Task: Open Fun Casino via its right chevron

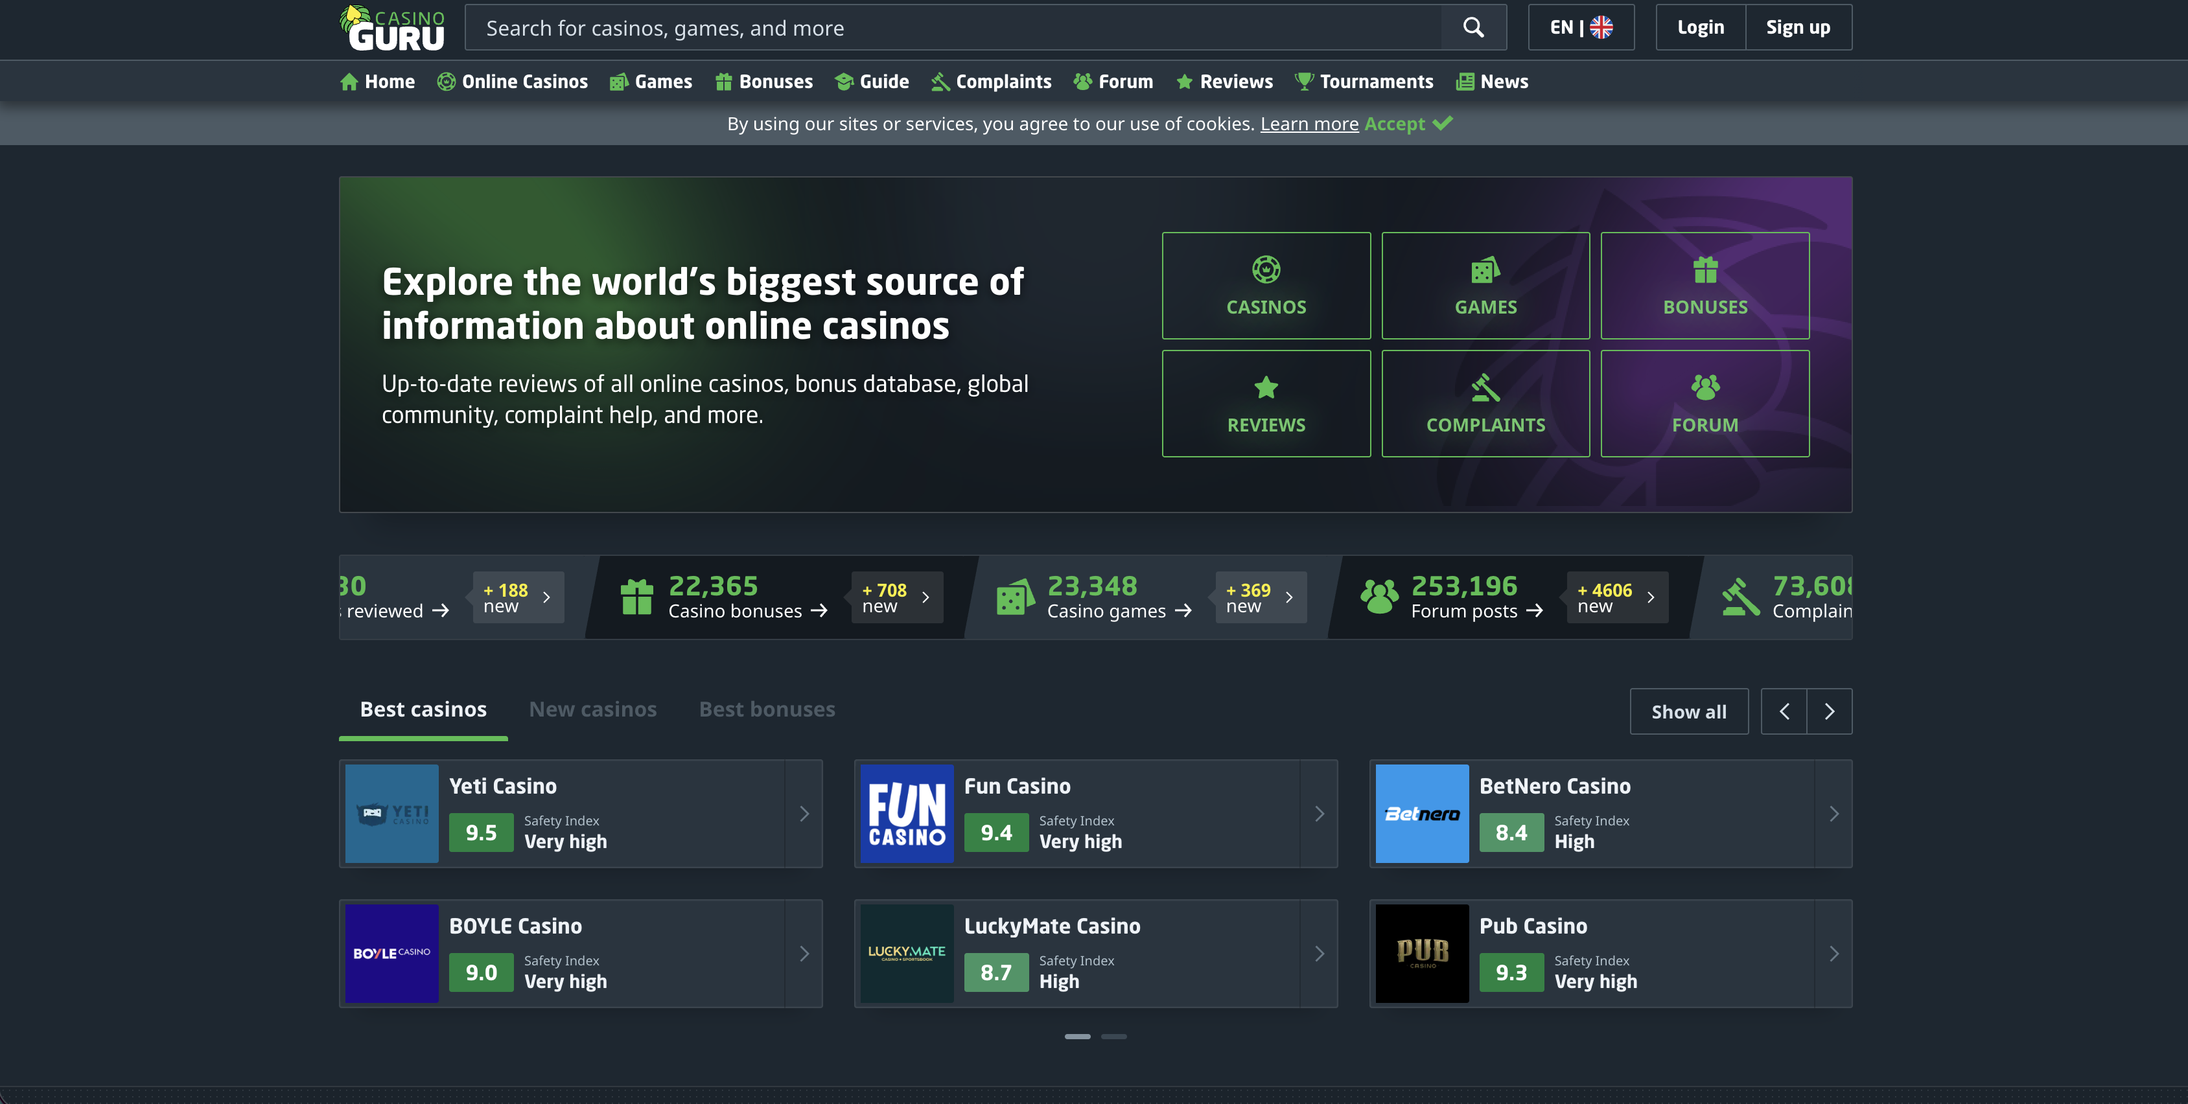Action: coord(1319,814)
